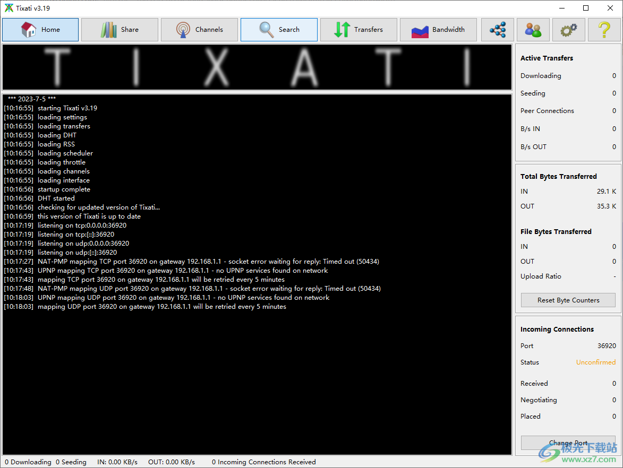Click '0 Incoming Connections Received' status entry
Image resolution: width=623 pixels, height=468 pixels.
pos(264,462)
